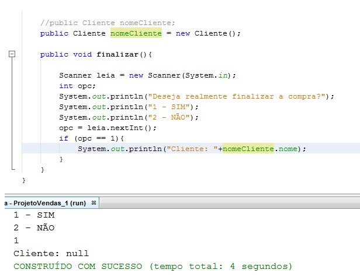The width and height of the screenshot is (360, 280).
Task: Click '1 - SIM' in output console
Action: point(34,215)
